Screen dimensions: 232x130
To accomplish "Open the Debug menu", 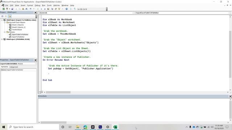I will (37, 5).
